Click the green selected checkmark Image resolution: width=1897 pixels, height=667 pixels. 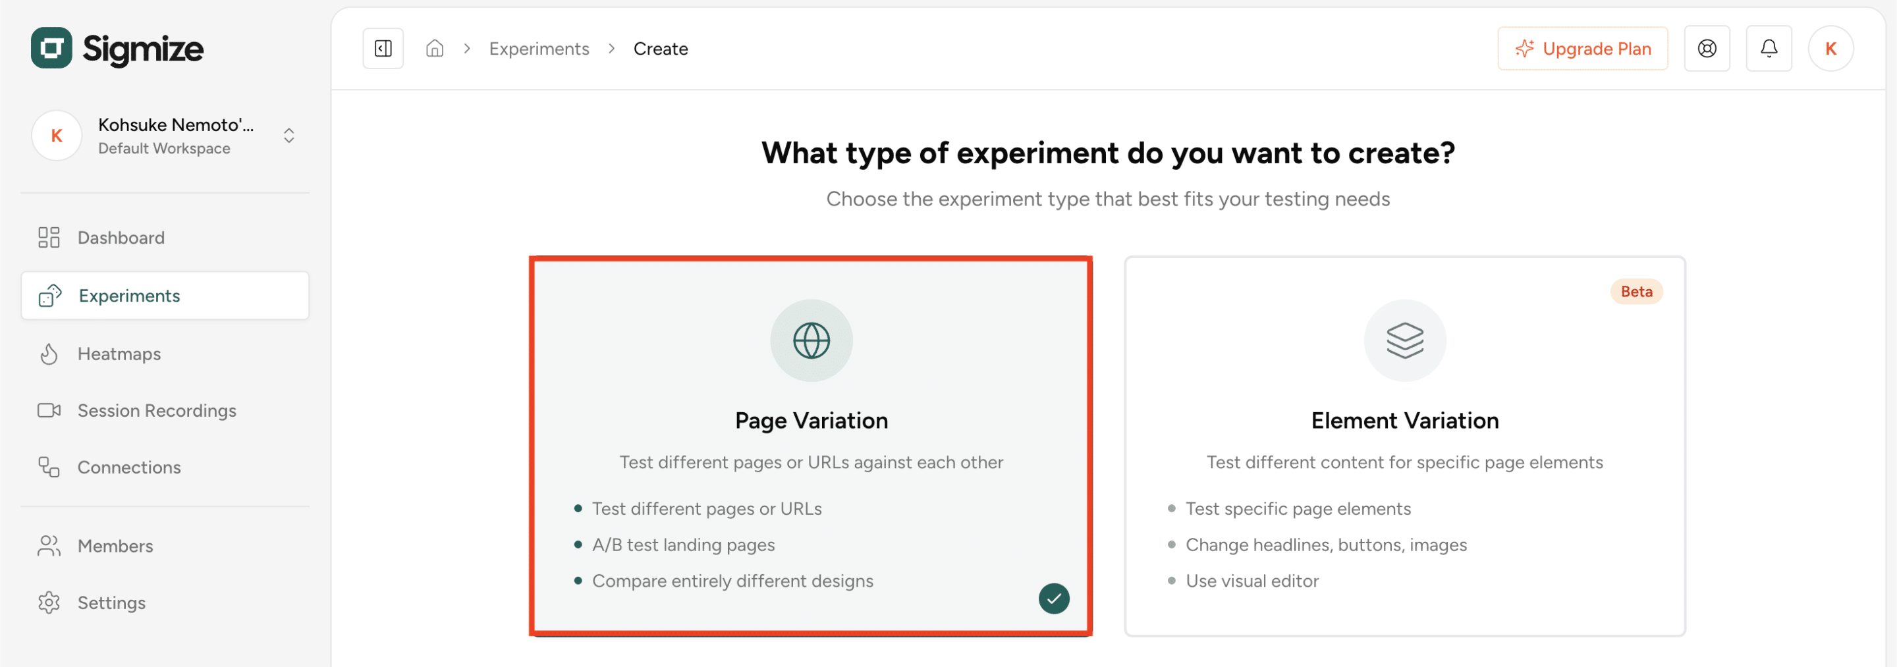click(x=1053, y=598)
